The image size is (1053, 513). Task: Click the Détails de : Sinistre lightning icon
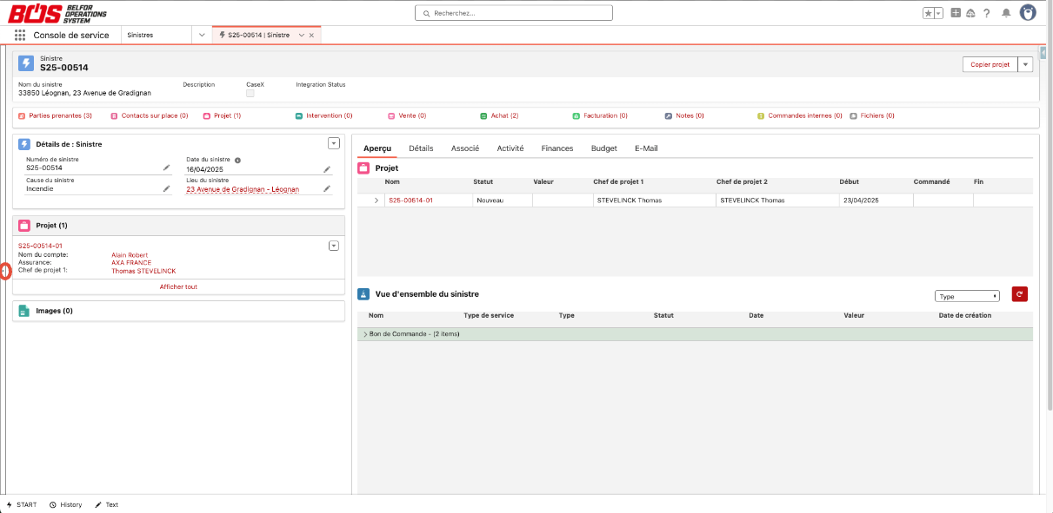click(x=24, y=144)
